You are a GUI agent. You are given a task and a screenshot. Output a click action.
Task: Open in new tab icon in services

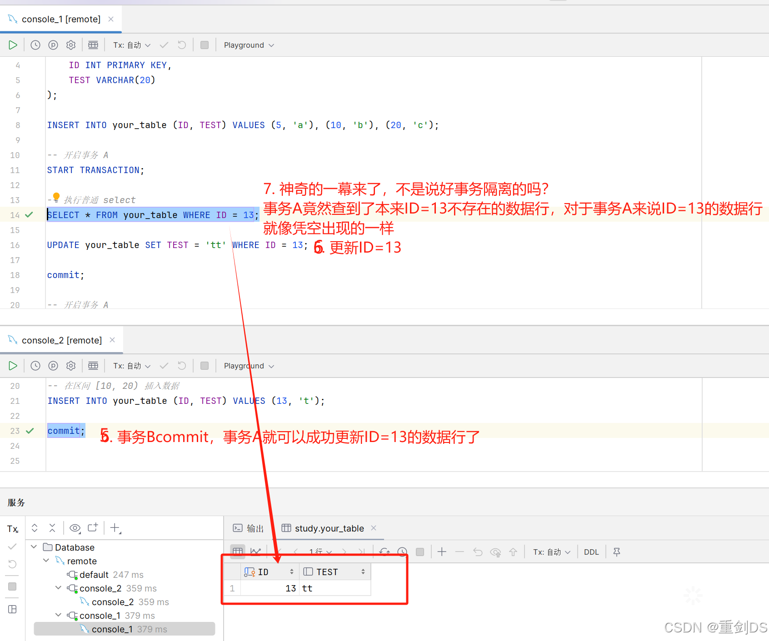coord(93,528)
